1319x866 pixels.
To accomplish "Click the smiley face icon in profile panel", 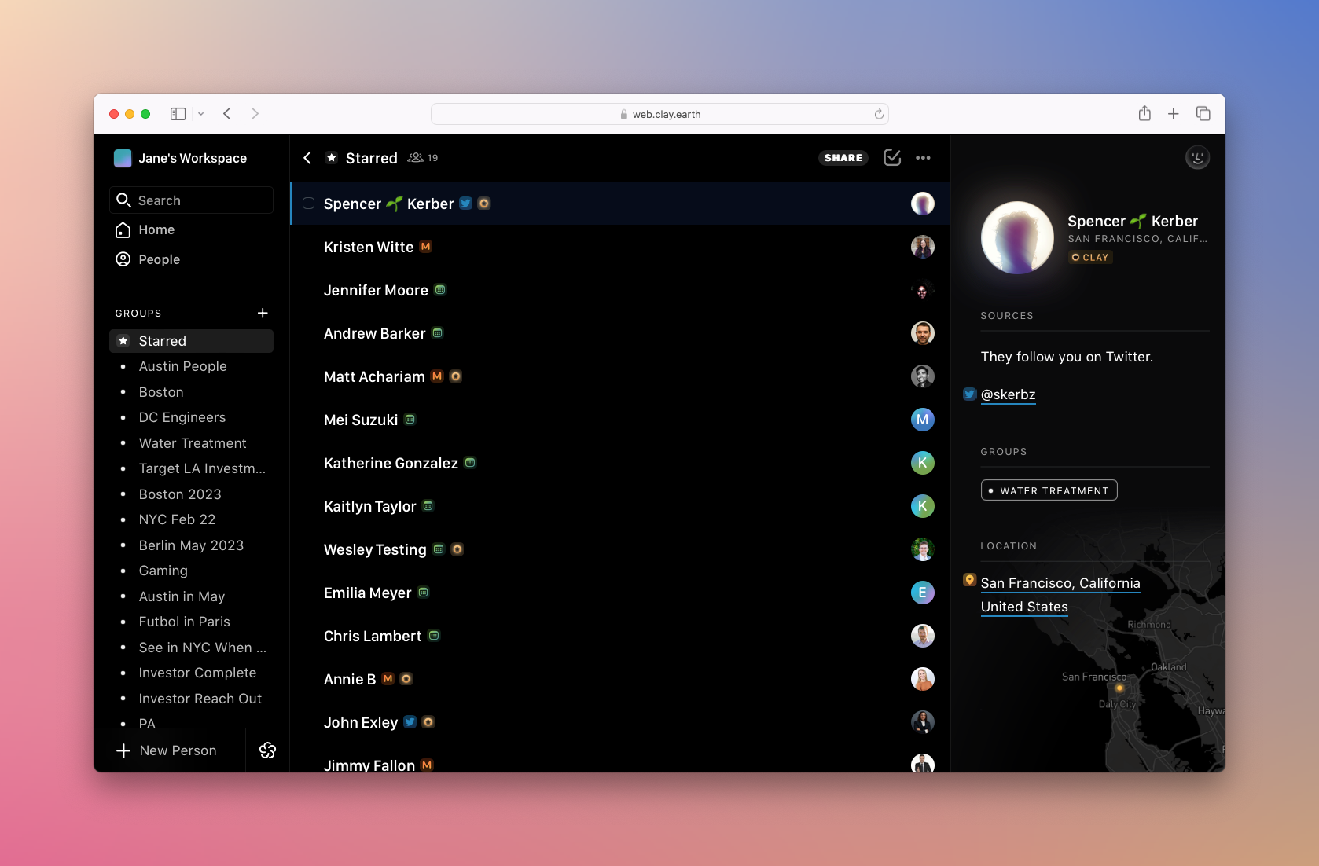I will tap(1196, 158).
